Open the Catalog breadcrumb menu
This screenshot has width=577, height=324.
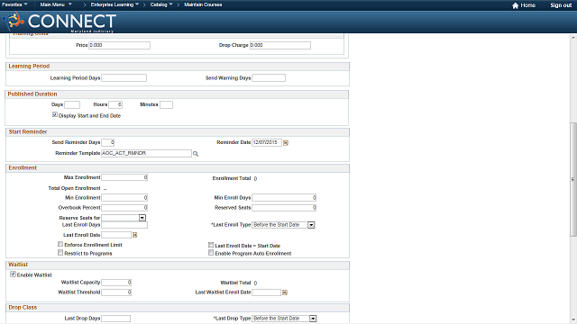[x=161, y=4]
